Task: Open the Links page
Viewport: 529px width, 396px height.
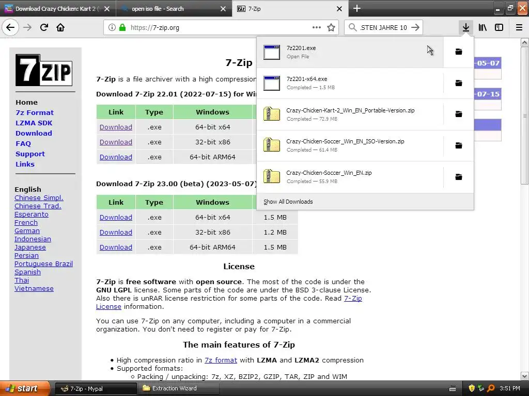Action: coord(25,164)
